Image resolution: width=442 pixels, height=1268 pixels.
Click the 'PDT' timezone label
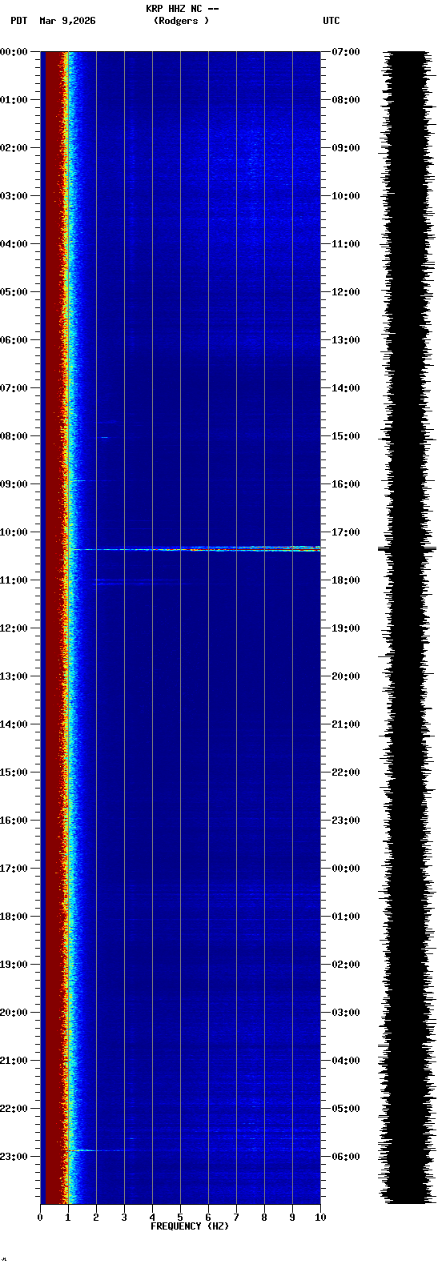click(x=18, y=21)
